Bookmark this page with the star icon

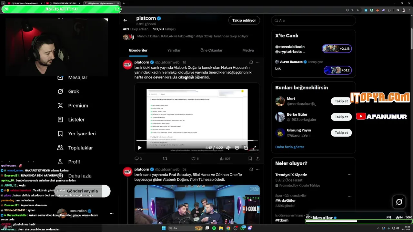(x=358, y=10)
